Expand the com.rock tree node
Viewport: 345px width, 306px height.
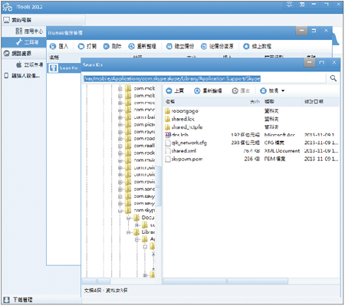coord(120,153)
